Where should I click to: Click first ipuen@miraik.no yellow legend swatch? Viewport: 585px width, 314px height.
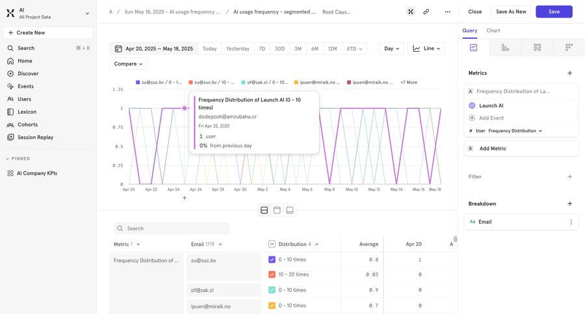point(296,82)
